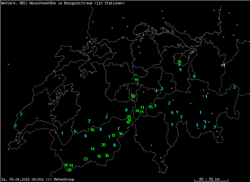
Task: Select the green 25 station reading
Action: click(x=129, y=117)
